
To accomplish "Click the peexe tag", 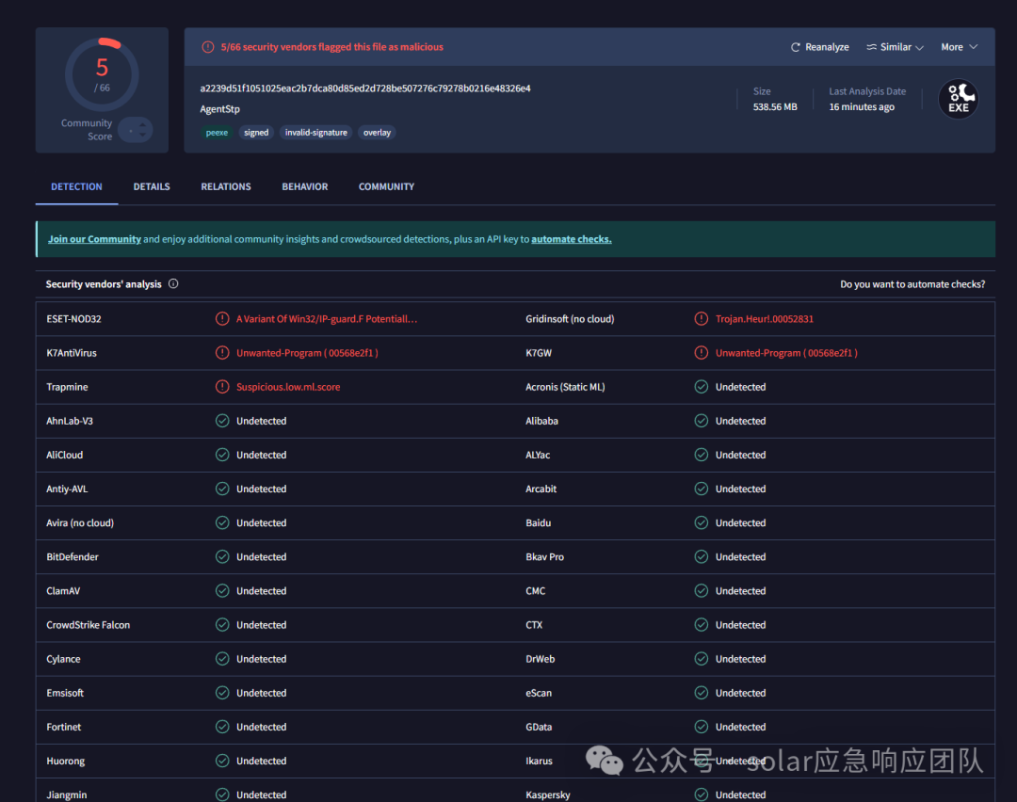I will (x=217, y=133).
